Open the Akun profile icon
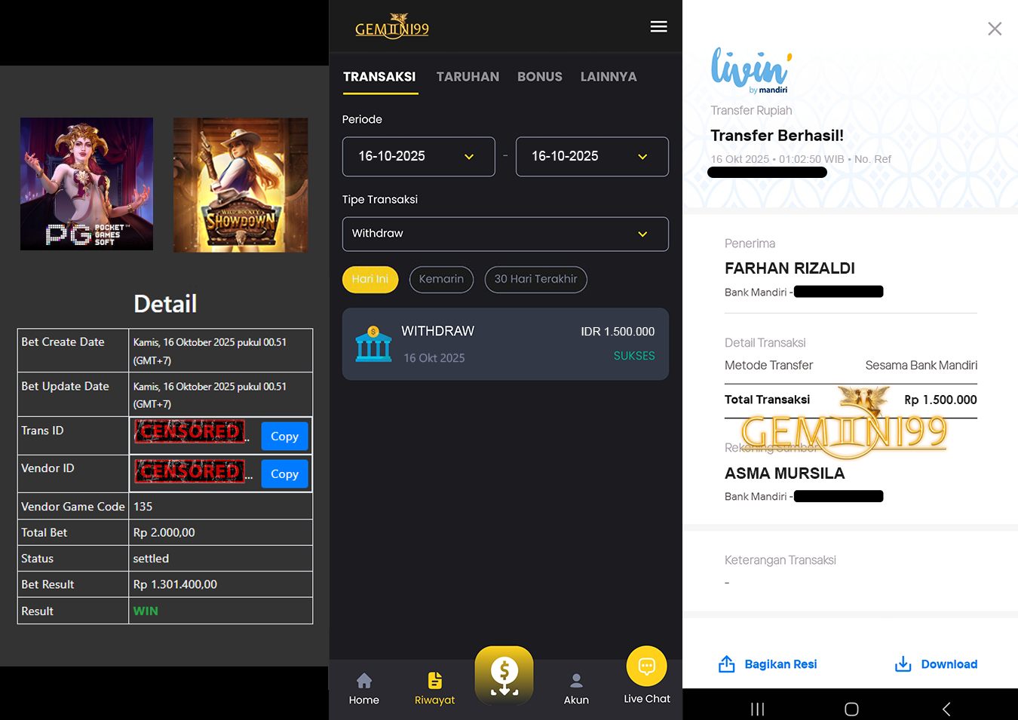The width and height of the screenshot is (1018, 720). (x=576, y=688)
